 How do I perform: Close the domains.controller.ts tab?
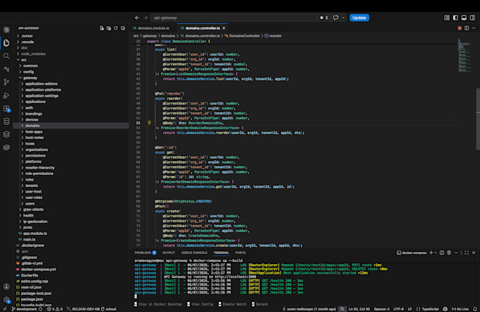coord(224,28)
